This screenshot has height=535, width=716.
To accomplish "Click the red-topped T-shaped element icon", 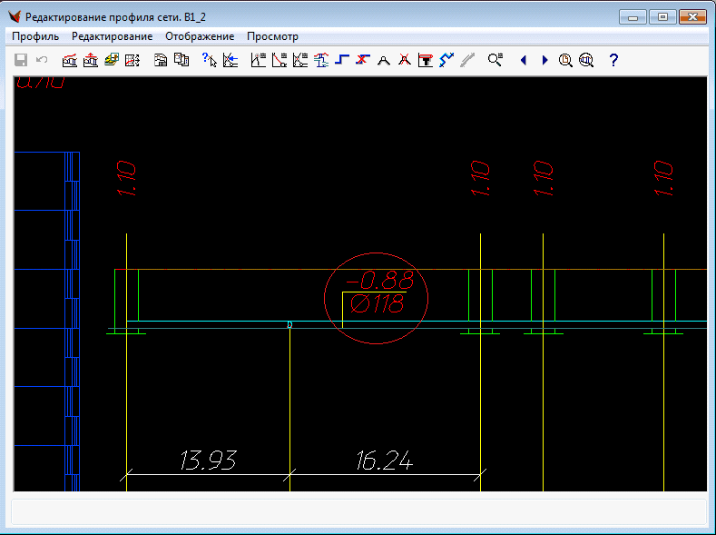I will (426, 60).
